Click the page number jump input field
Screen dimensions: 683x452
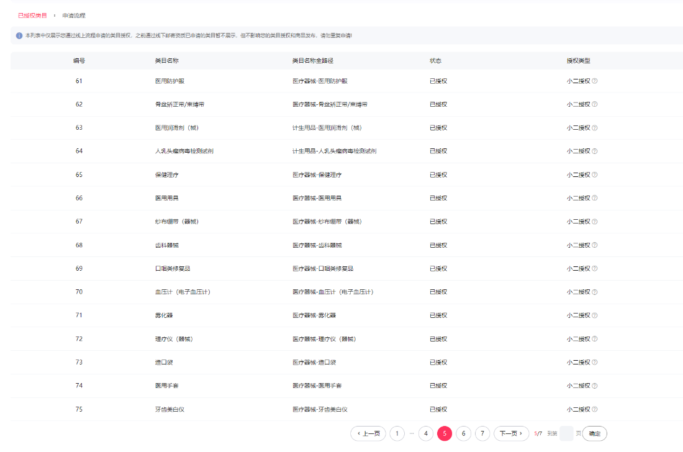(566, 433)
